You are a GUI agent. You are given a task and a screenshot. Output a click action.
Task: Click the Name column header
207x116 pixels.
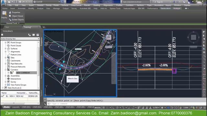(x=8, y=93)
